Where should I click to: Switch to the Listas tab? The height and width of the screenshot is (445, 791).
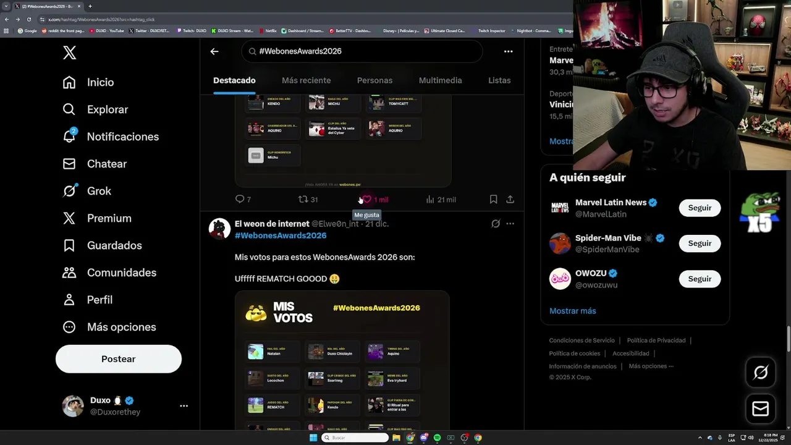(x=499, y=80)
